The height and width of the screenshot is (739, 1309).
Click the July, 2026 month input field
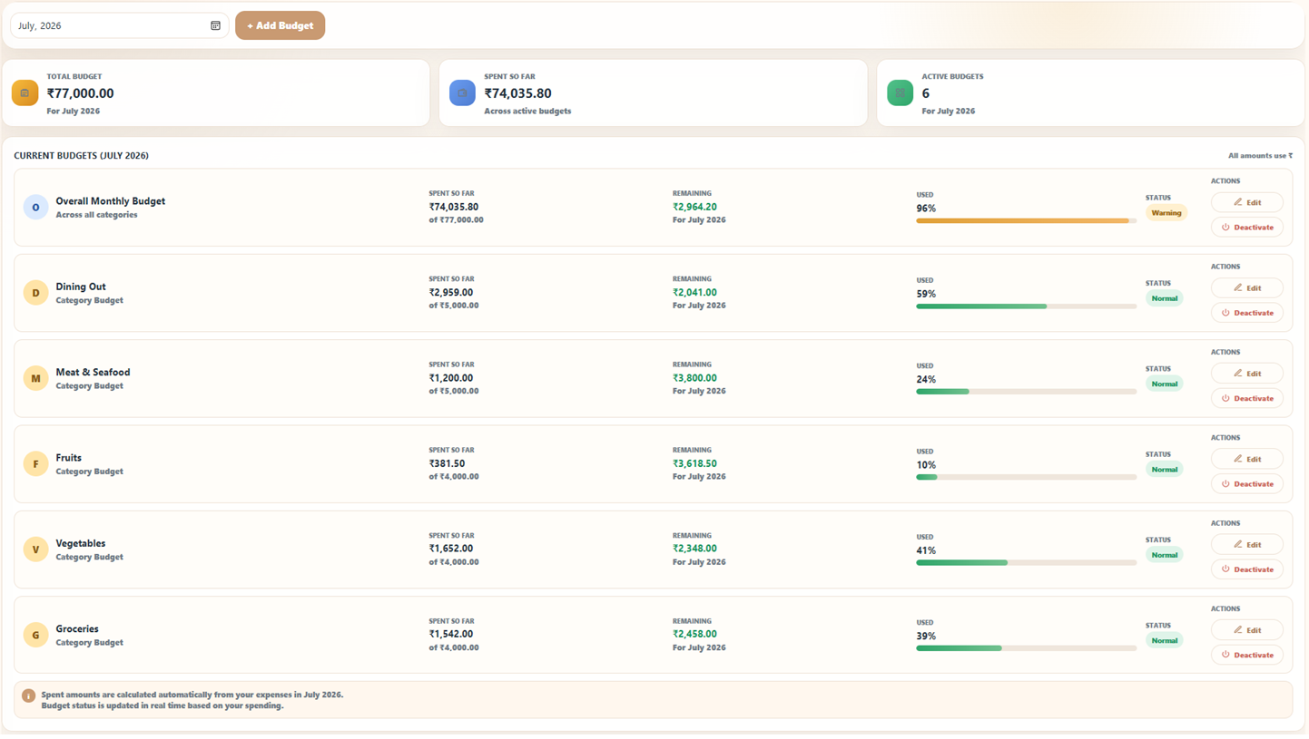[x=119, y=25]
